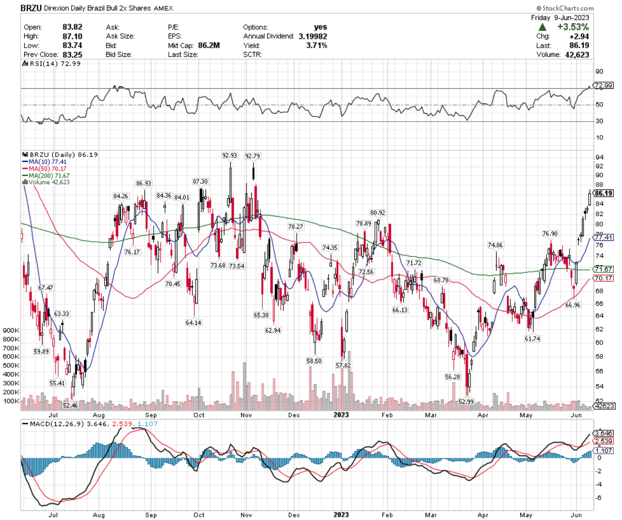
Task: Select the 64.14 price label
Action: [x=193, y=323]
